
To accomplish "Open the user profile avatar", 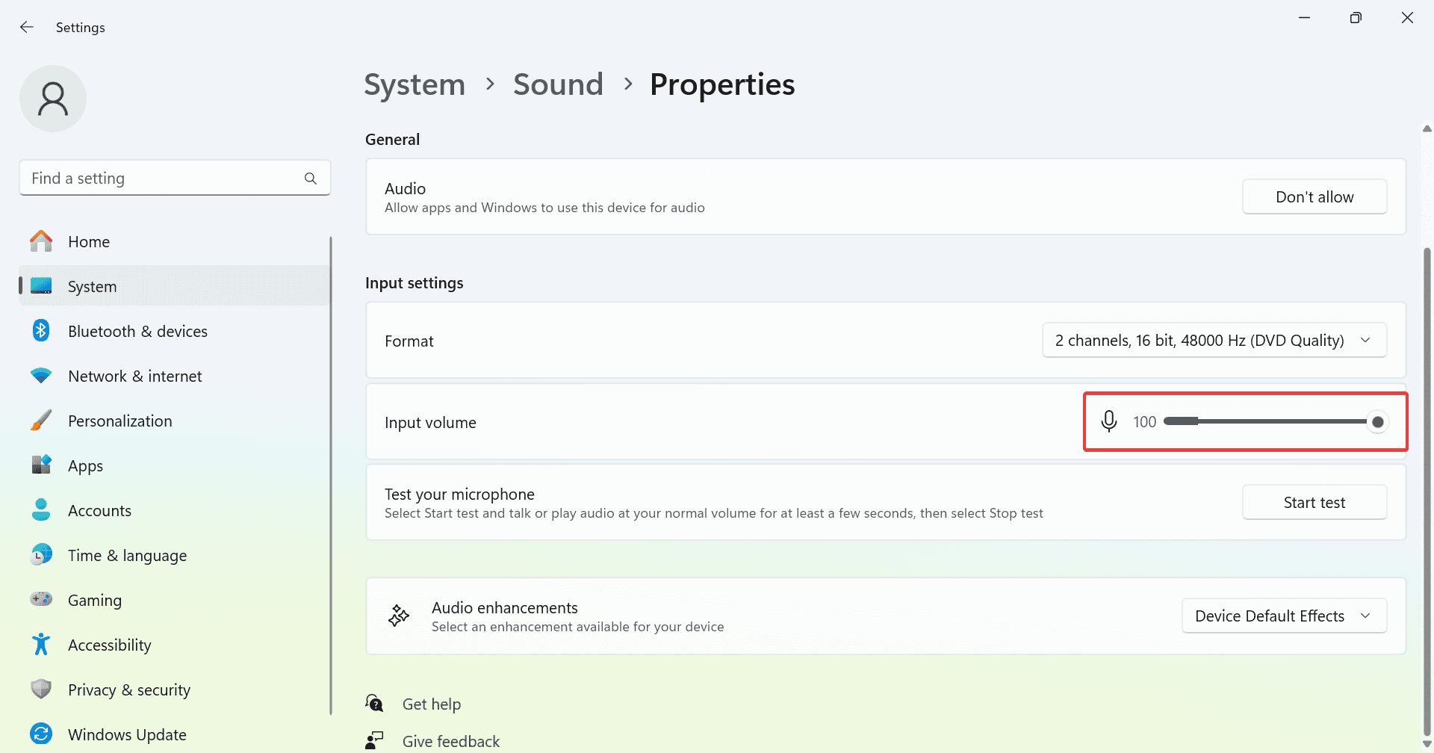I will pyautogui.click(x=53, y=99).
